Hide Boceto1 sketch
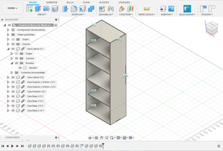This screenshot has height=151, width=223. tap(20, 68)
